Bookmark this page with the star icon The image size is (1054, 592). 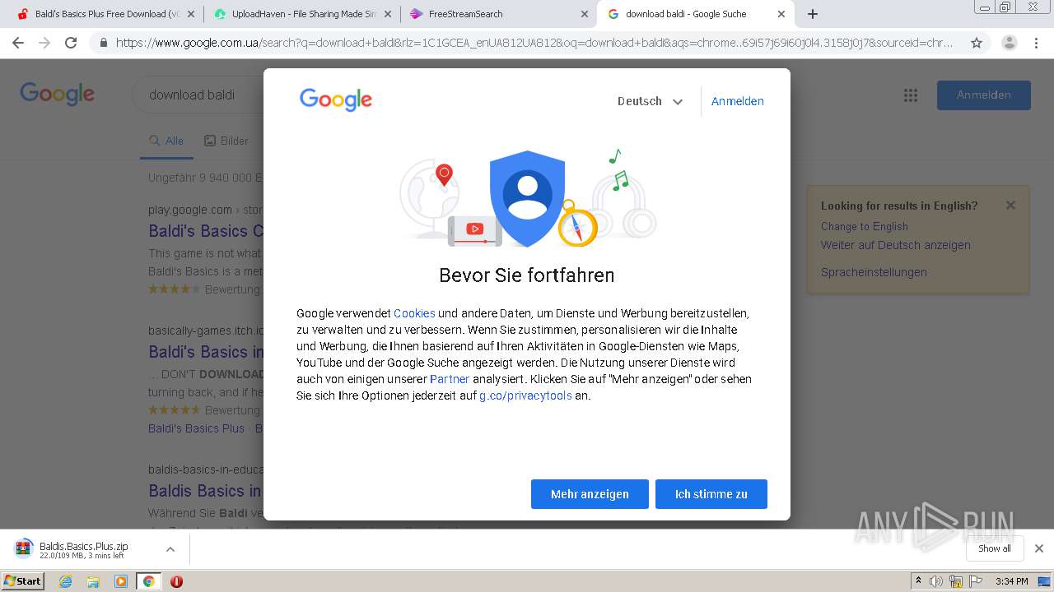tap(977, 43)
